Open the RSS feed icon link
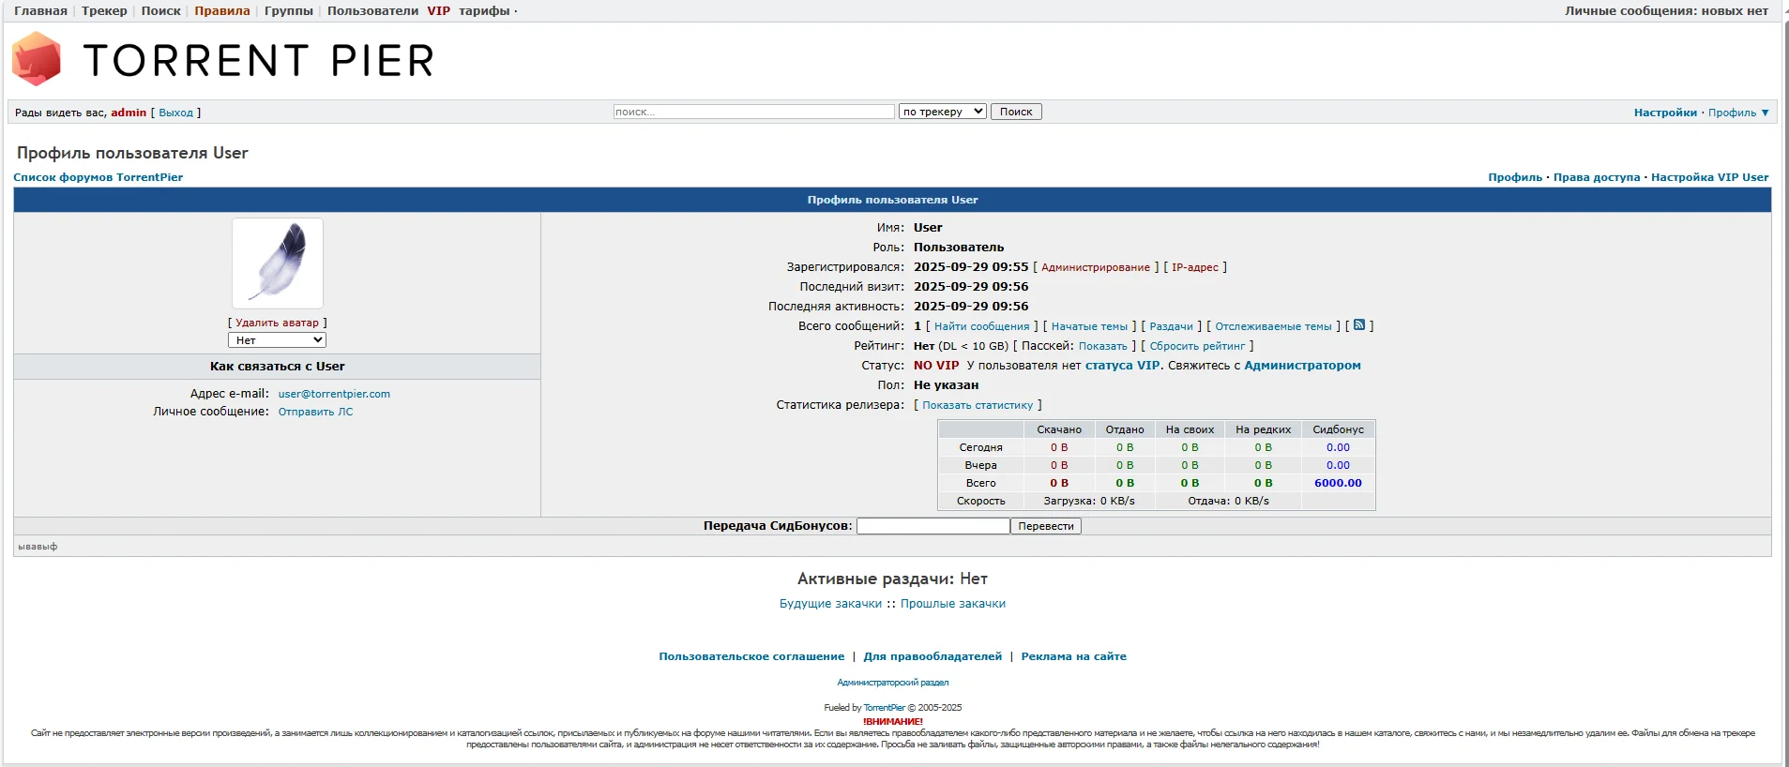This screenshot has width=1789, height=767. point(1359,325)
